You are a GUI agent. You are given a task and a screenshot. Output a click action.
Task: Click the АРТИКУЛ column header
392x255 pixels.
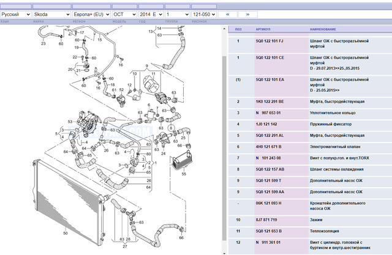click(263, 29)
